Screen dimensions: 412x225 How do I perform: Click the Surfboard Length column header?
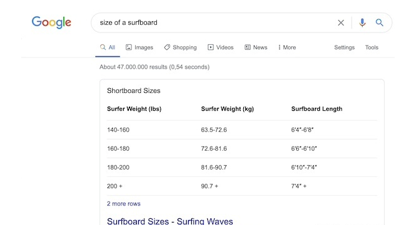317,109
